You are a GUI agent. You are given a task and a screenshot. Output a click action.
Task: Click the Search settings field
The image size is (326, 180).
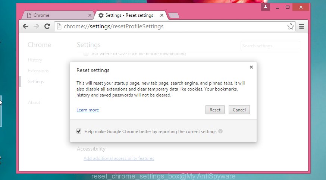[x=270, y=46]
